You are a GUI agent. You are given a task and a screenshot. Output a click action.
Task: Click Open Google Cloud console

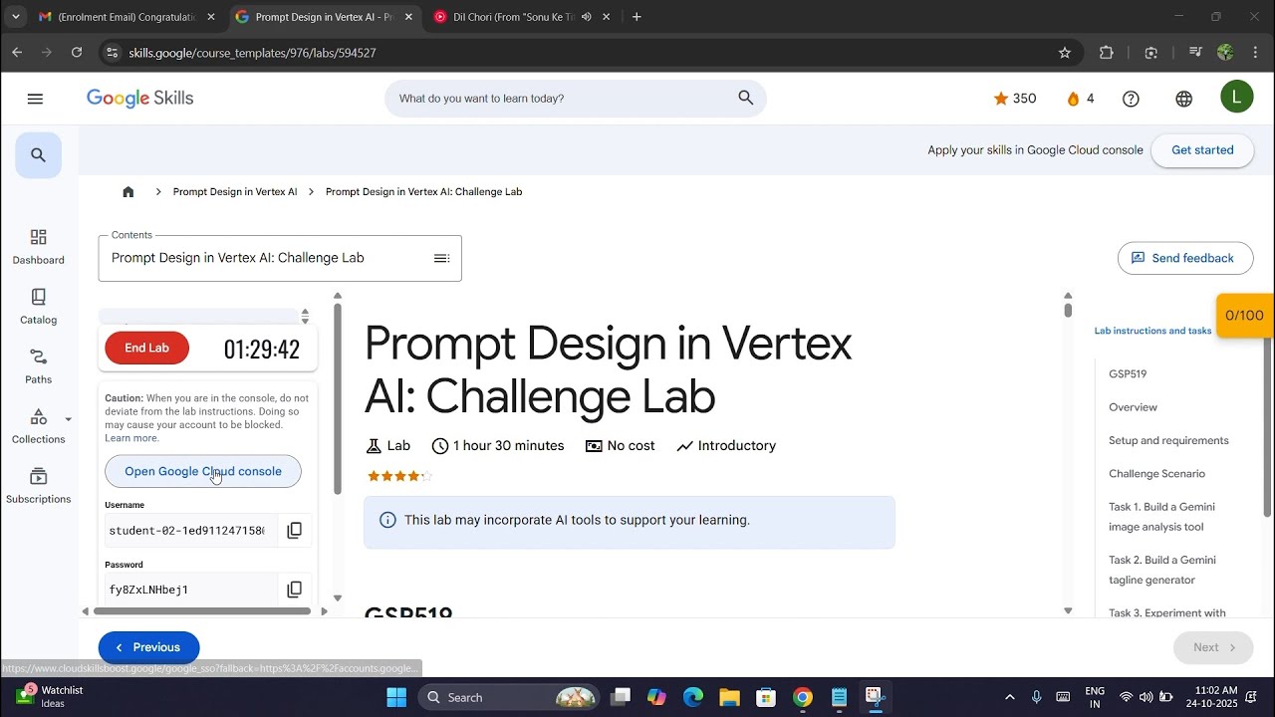203,471
